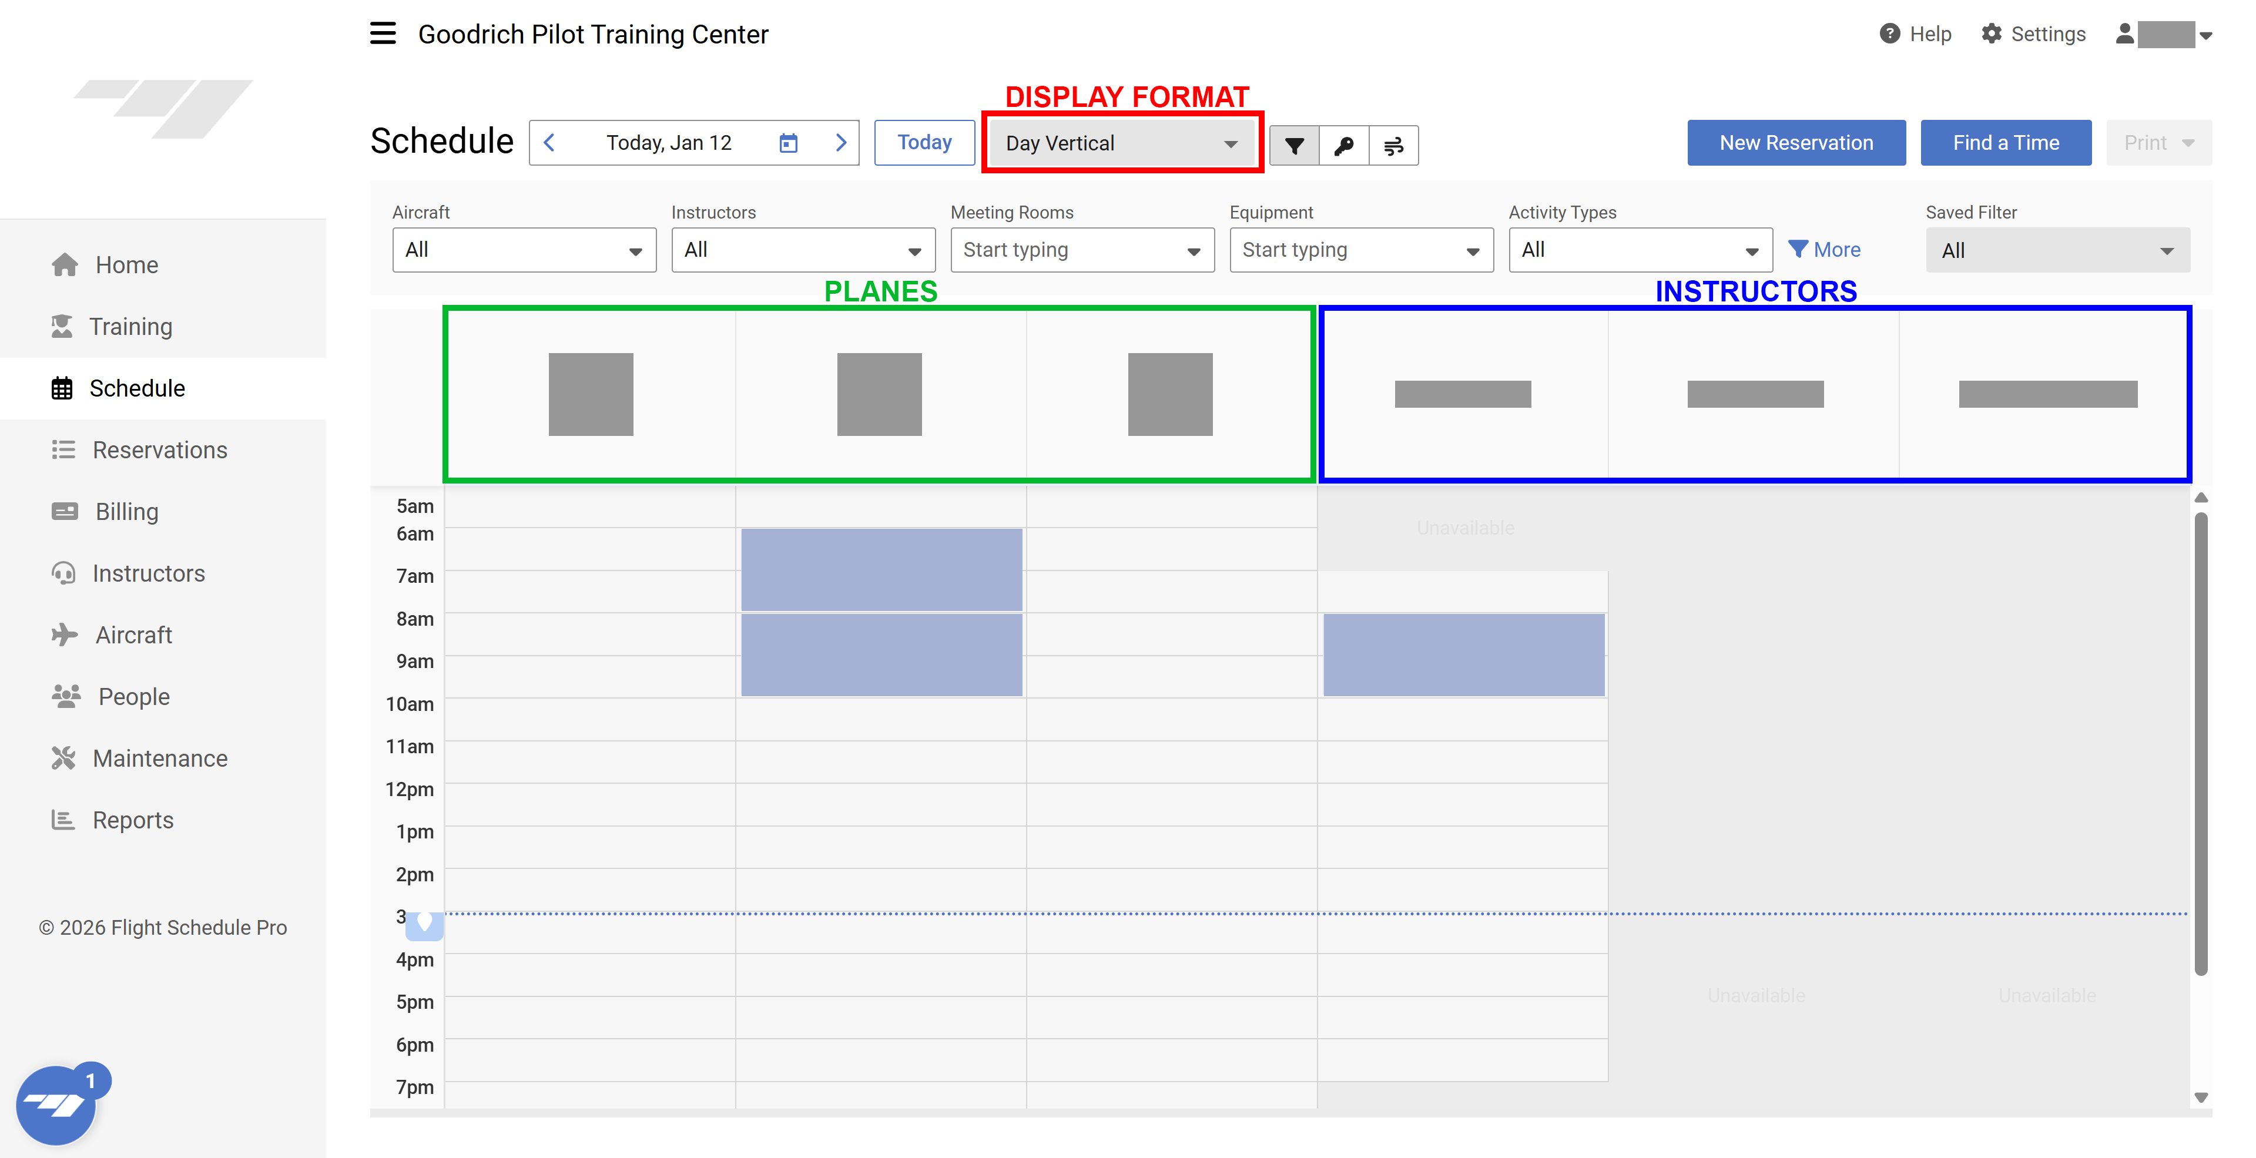The image size is (2256, 1158).
Task: Click the filter funnel icon button
Action: click(1295, 145)
